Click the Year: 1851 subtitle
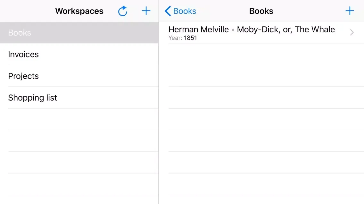364x204 pixels. pos(183,38)
